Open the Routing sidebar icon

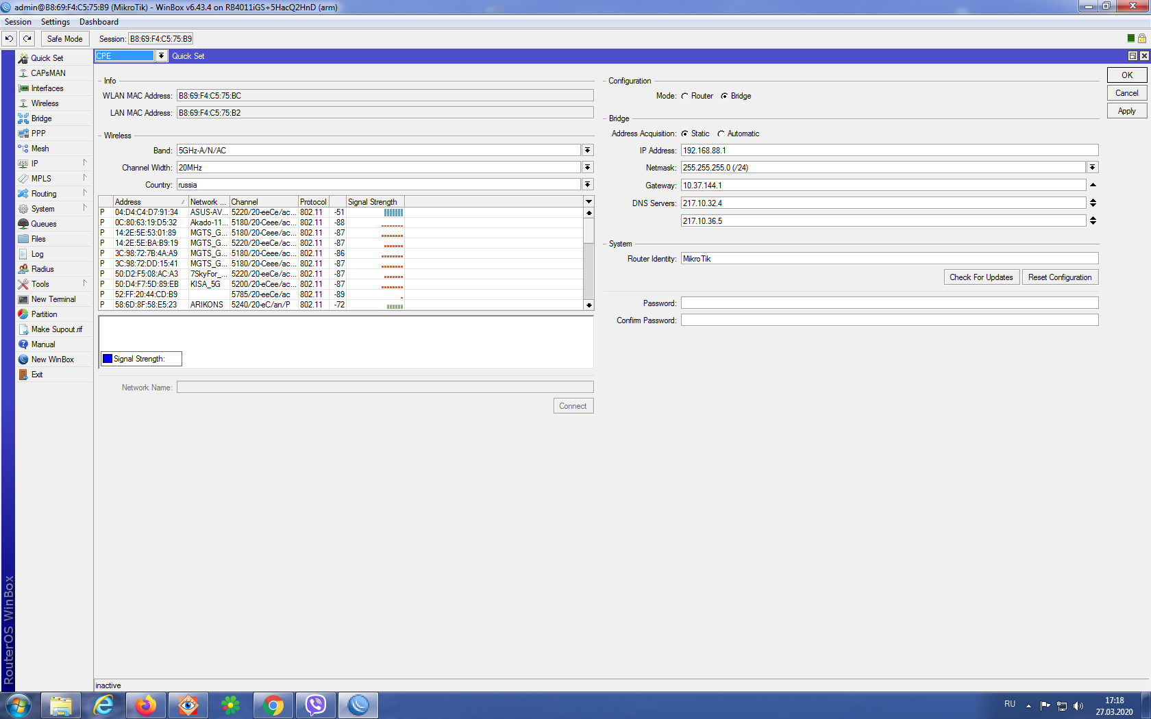(23, 194)
